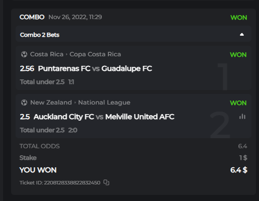259x201 pixels.
Task: Click soccer ball icon beside New Zealand
Action: [x=24, y=103]
